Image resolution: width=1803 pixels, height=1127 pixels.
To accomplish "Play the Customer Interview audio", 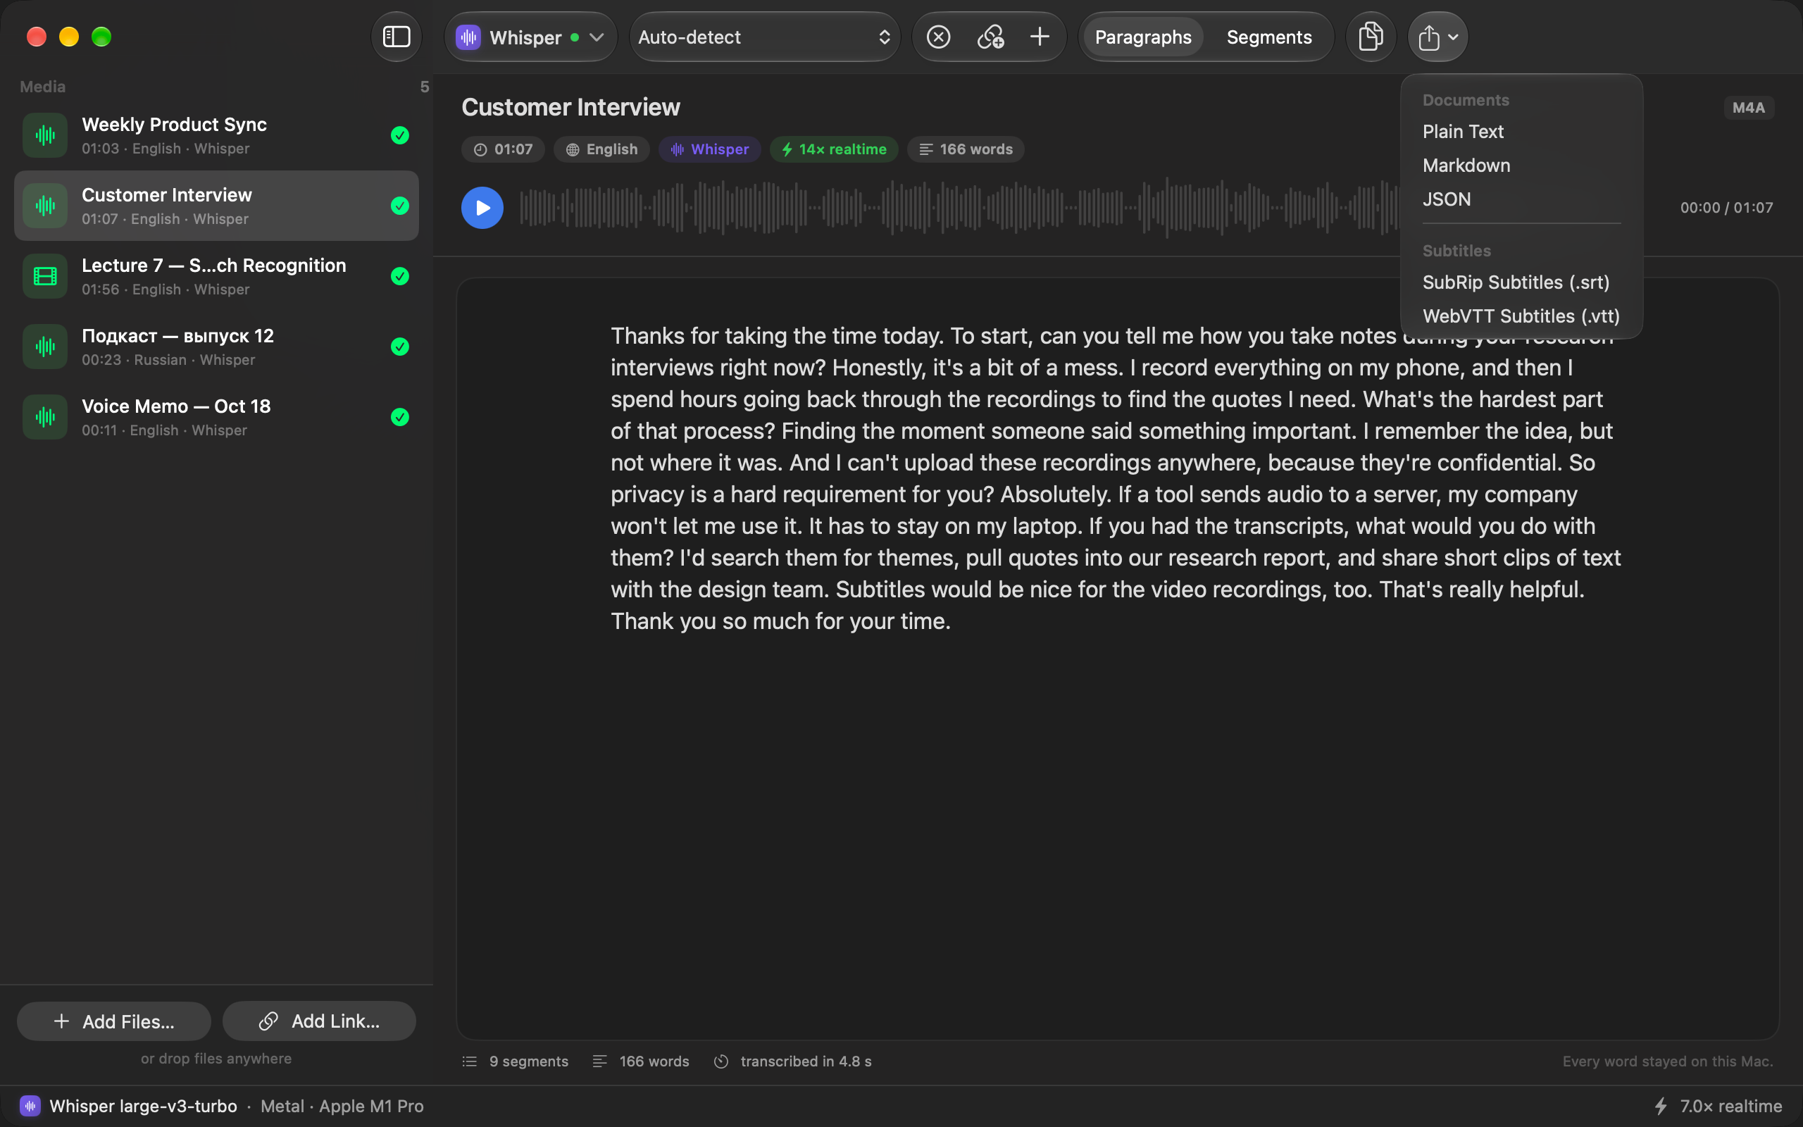I will (482, 207).
